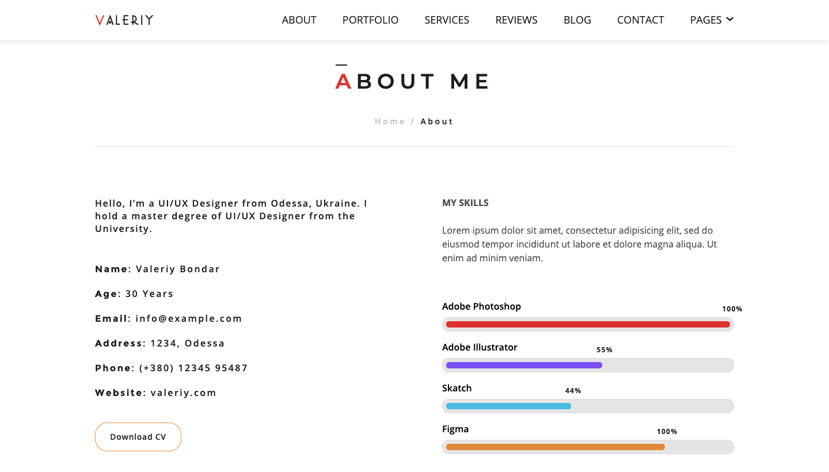Open the About menu item

(299, 20)
